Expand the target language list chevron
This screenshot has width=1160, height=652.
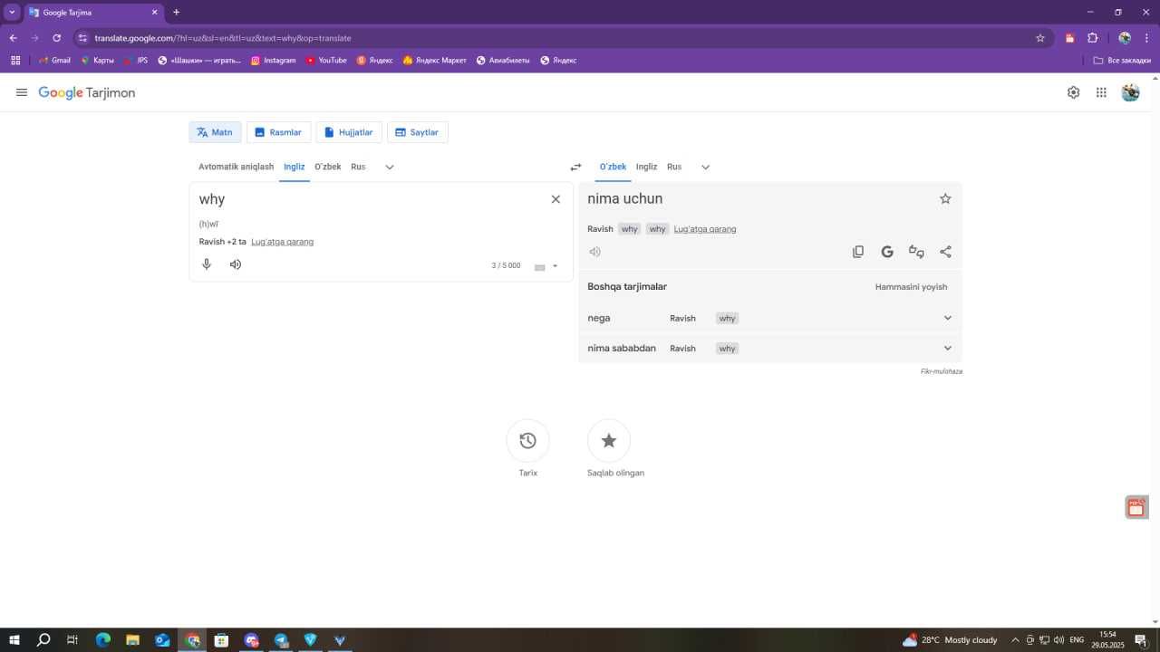[x=705, y=167]
